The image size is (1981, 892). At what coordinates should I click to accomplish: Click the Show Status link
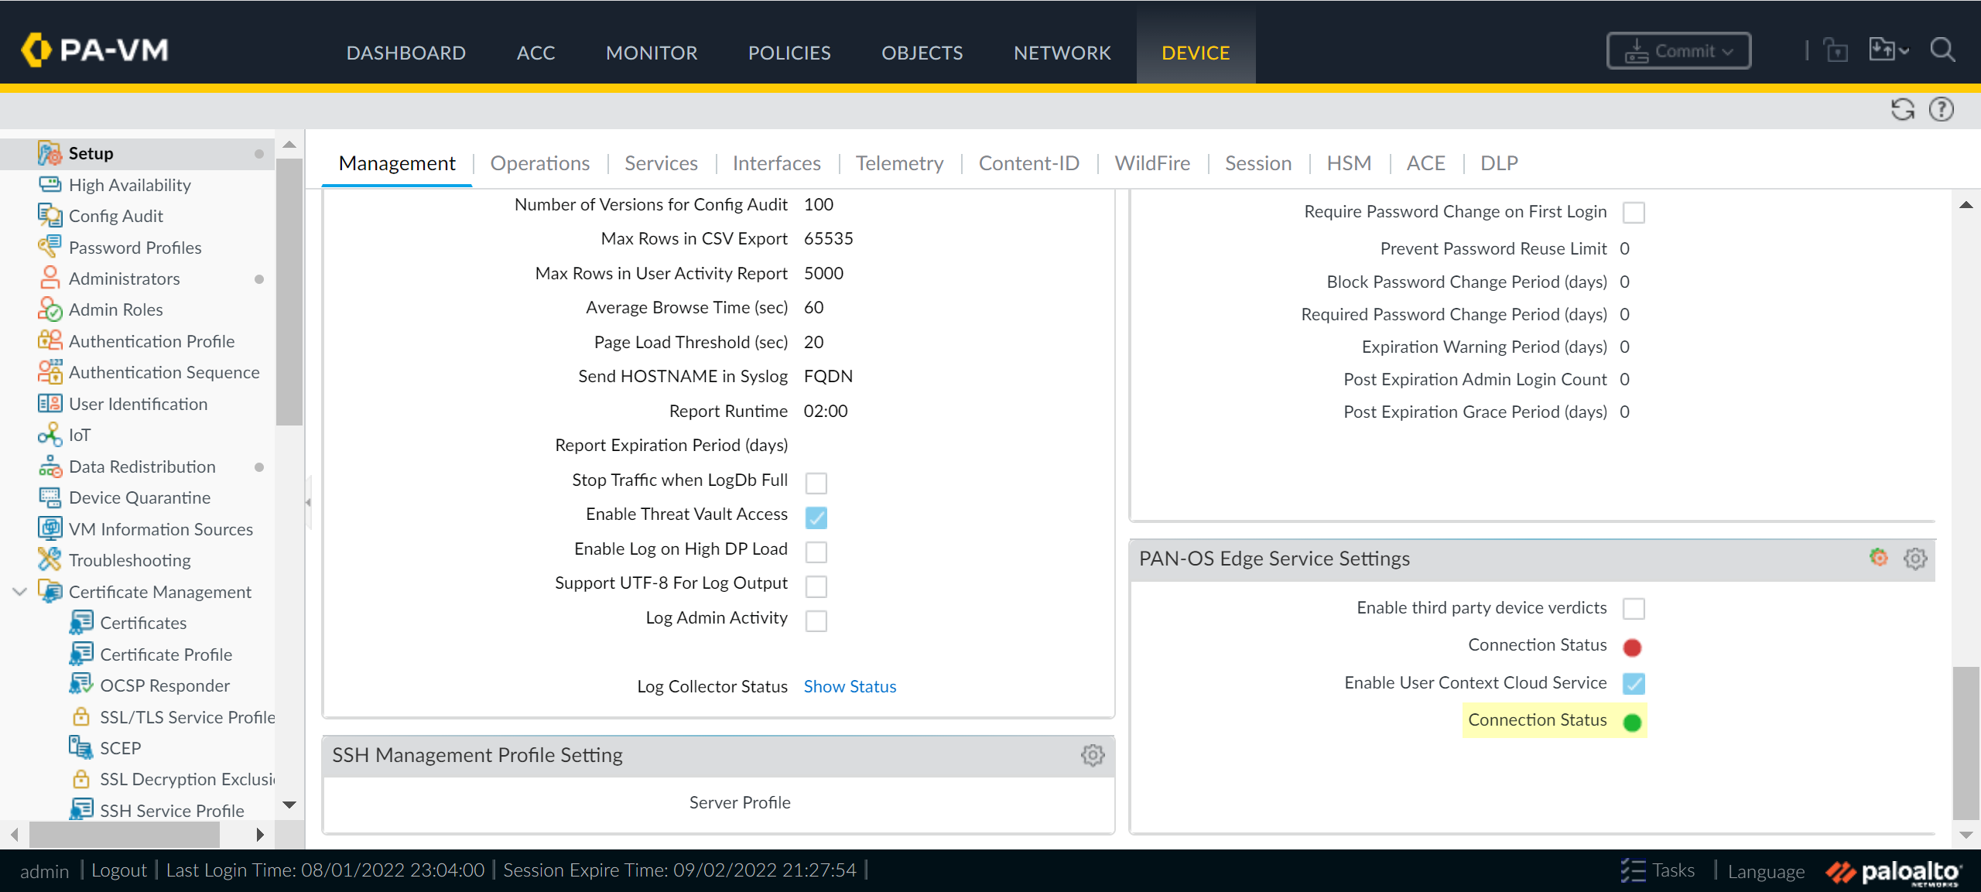[850, 686]
